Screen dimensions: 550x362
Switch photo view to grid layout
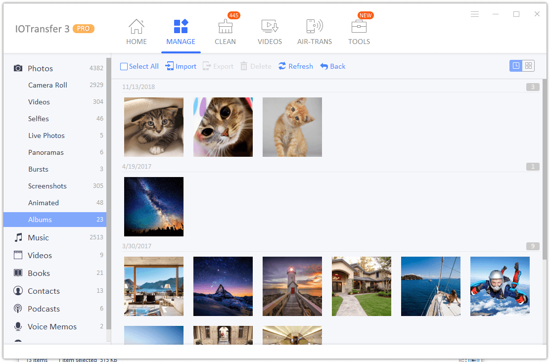pos(528,65)
